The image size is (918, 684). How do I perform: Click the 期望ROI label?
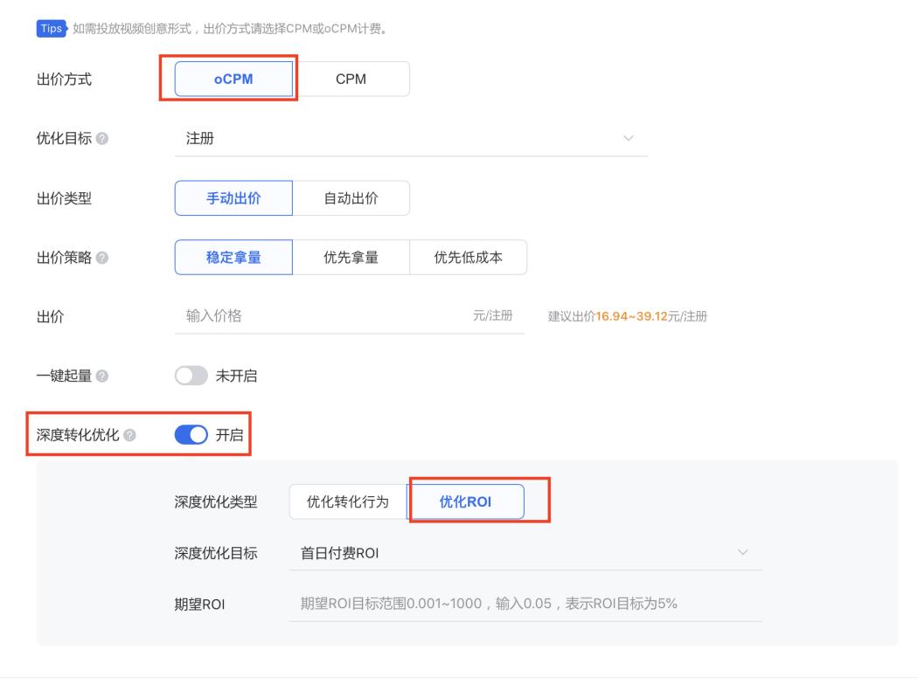[199, 605]
